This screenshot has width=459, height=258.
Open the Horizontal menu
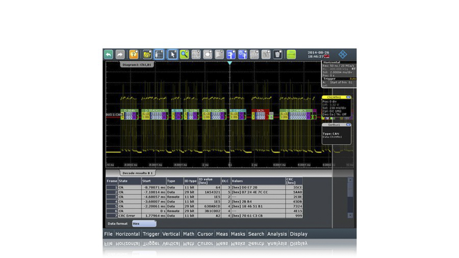127,234
